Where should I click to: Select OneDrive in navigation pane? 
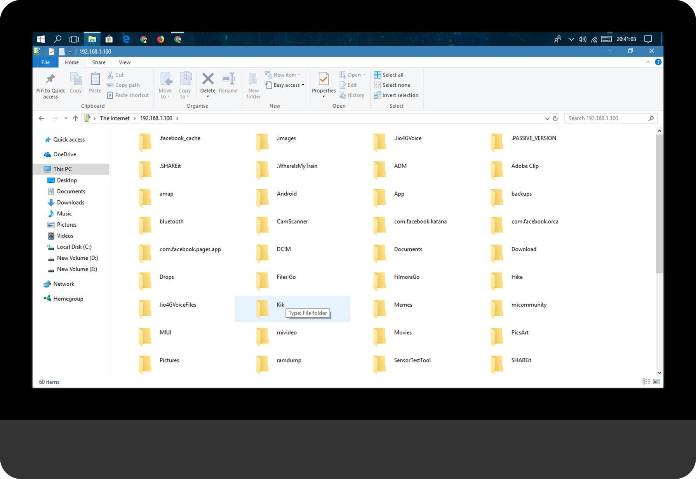pyautogui.click(x=64, y=154)
